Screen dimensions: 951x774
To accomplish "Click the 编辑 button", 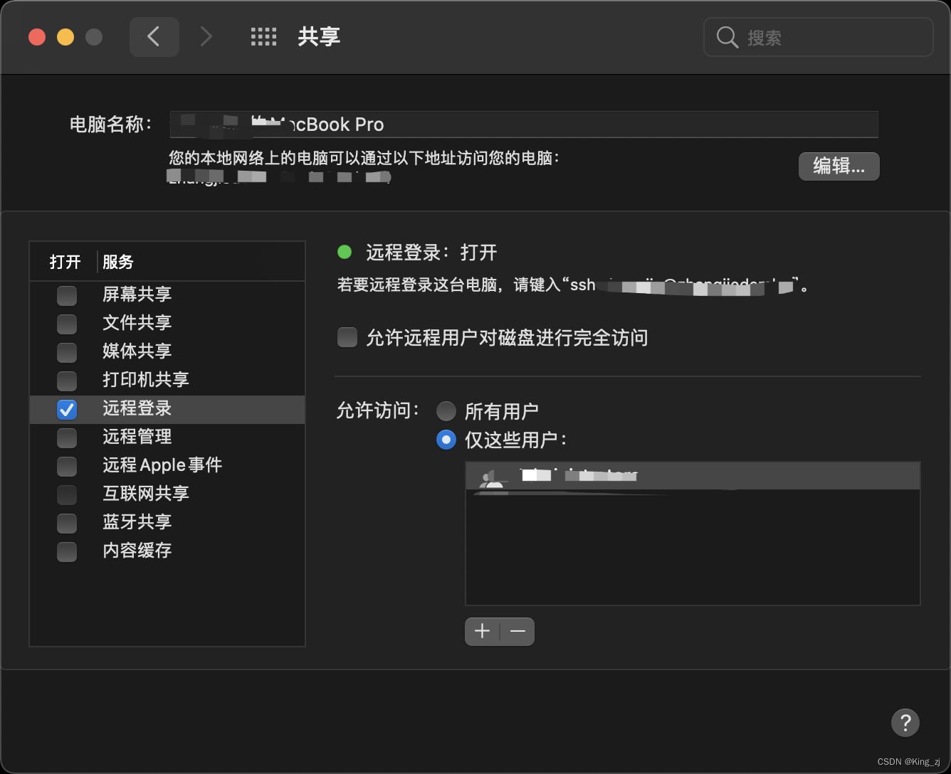I will tap(839, 166).
